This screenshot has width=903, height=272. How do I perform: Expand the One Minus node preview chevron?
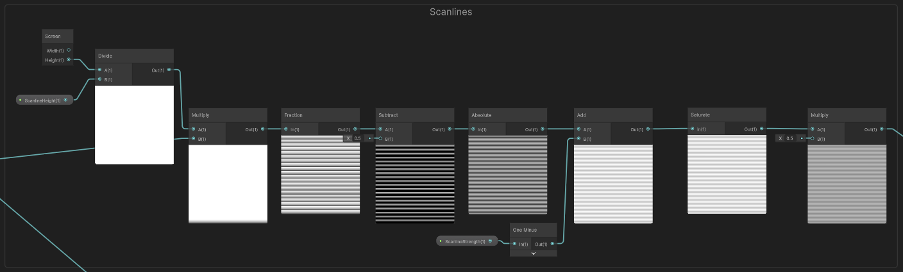[x=534, y=253]
